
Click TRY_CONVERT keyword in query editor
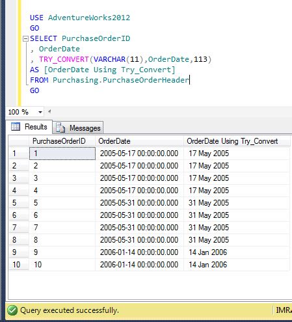64,59
